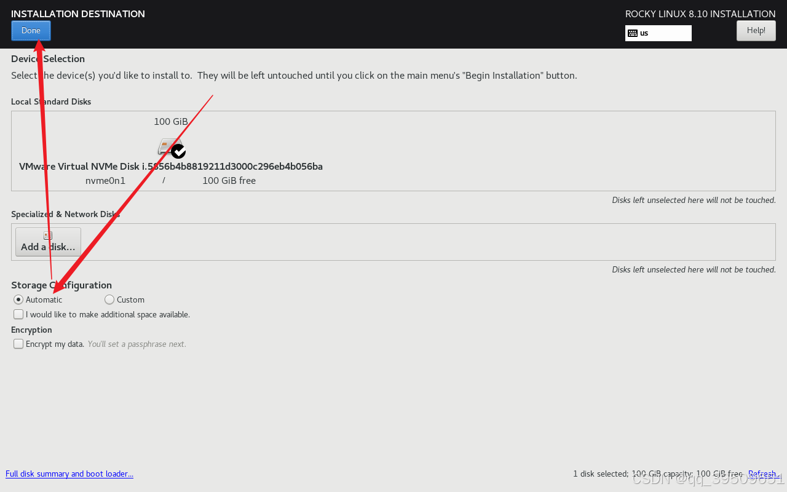
Task: Click the Local Standard Disks label
Action: pos(51,101)
